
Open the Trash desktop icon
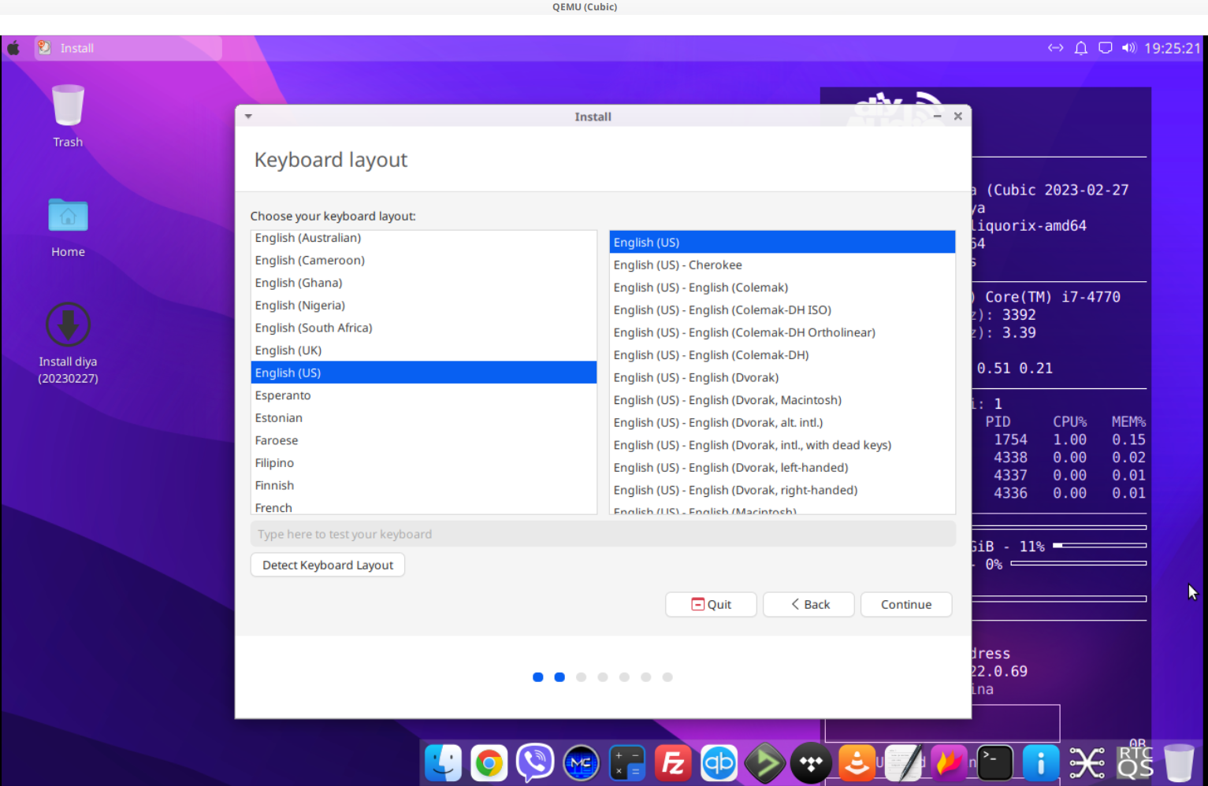pyautogui.click(x=68, y=116)
